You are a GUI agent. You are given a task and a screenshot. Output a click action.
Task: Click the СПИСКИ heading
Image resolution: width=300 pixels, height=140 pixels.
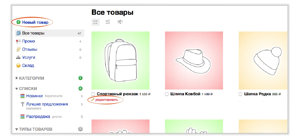tap(28, 88)
